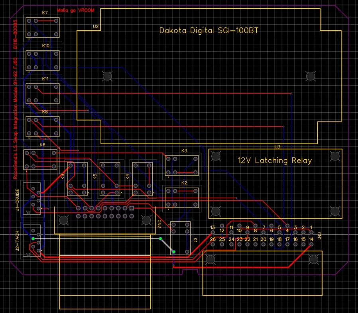Click the pin number 7 label

tap(264, 227)
